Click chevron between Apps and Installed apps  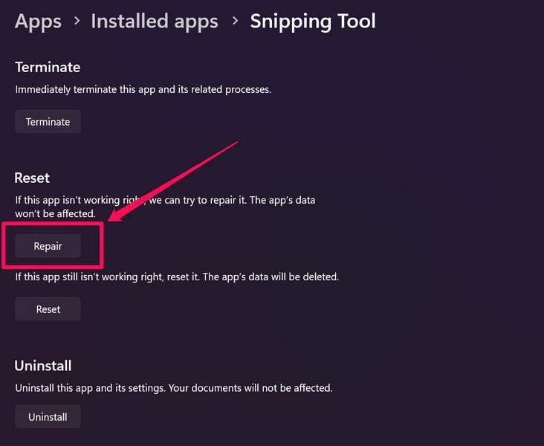point(76,22)
